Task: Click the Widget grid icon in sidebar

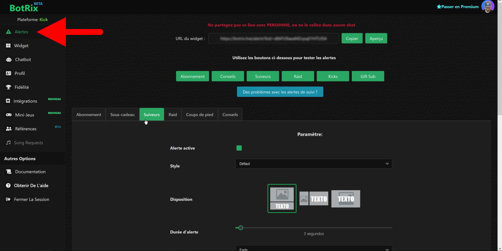Action: [8, 45]
